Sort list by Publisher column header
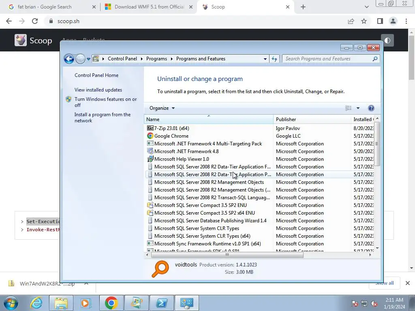415x311 pixels. [x=312, y=119]
